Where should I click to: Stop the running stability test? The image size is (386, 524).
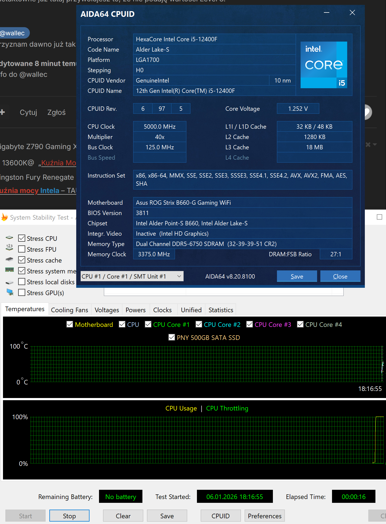69,516
